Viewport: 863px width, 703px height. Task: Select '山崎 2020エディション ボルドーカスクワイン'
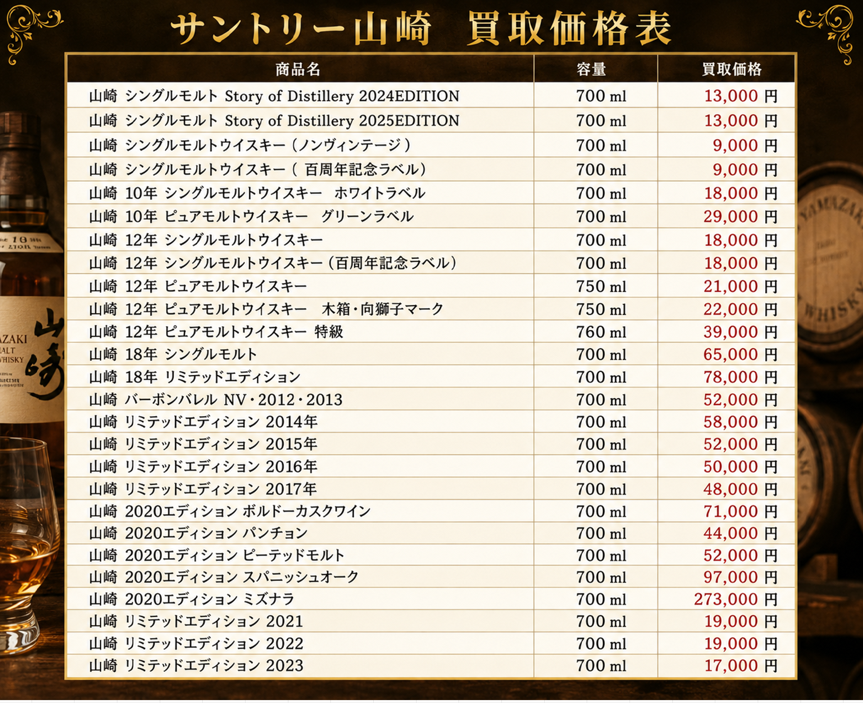coord(230,511)
